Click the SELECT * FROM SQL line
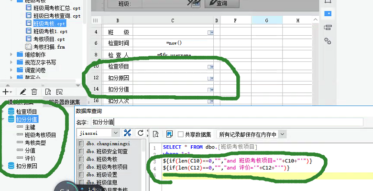Screen dimensions: 373x191 point(210,147)
